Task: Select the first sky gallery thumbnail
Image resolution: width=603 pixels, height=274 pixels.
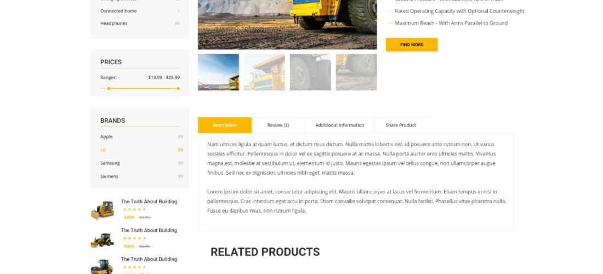Action: tap(218, 72)
